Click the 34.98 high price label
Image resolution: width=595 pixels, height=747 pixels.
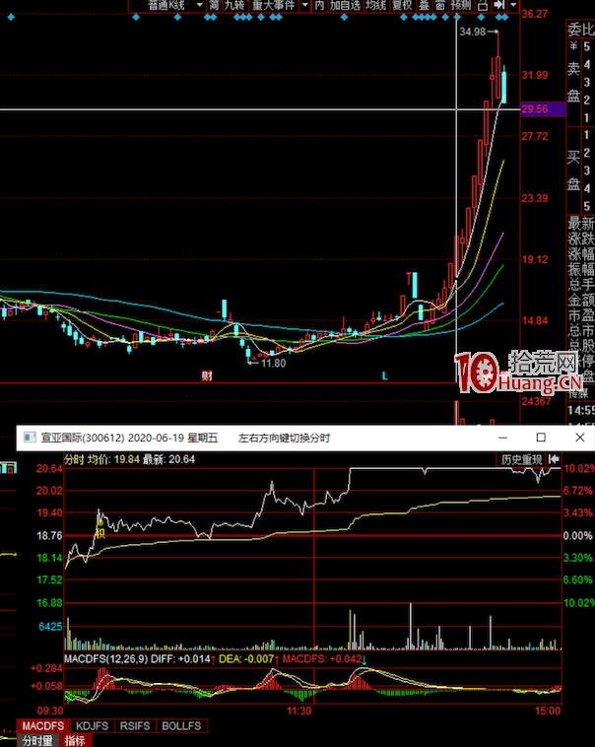[473, 32]
